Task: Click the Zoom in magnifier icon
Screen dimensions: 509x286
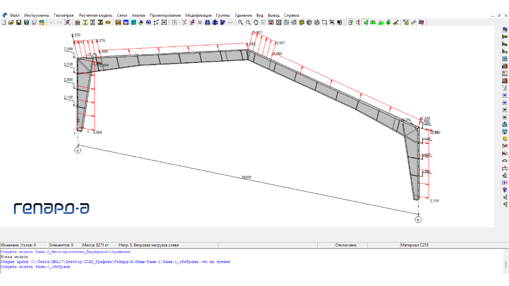Action: coord(241,23)
